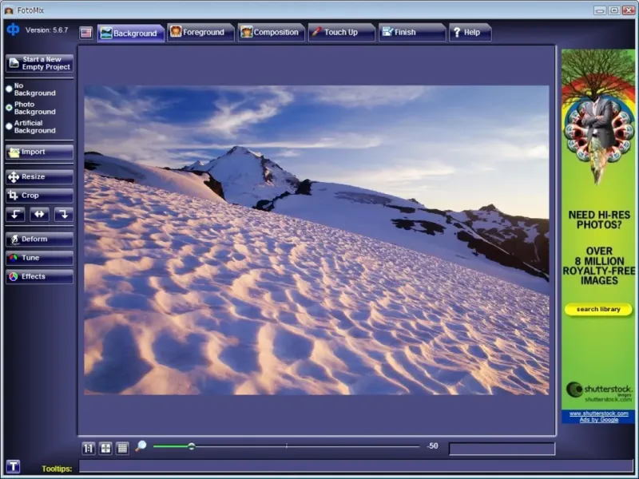
Task: Select the Artificial Background option
Action: 10,126
